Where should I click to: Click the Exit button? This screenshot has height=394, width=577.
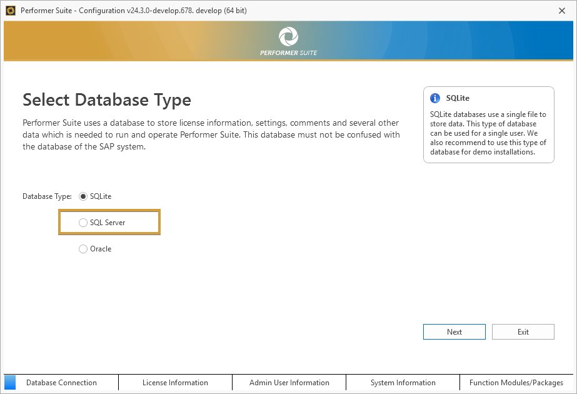click(x=523, y=332)
